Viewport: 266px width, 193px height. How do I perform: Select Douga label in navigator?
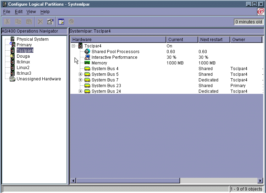pyautogui.click(x=23, y=56)
